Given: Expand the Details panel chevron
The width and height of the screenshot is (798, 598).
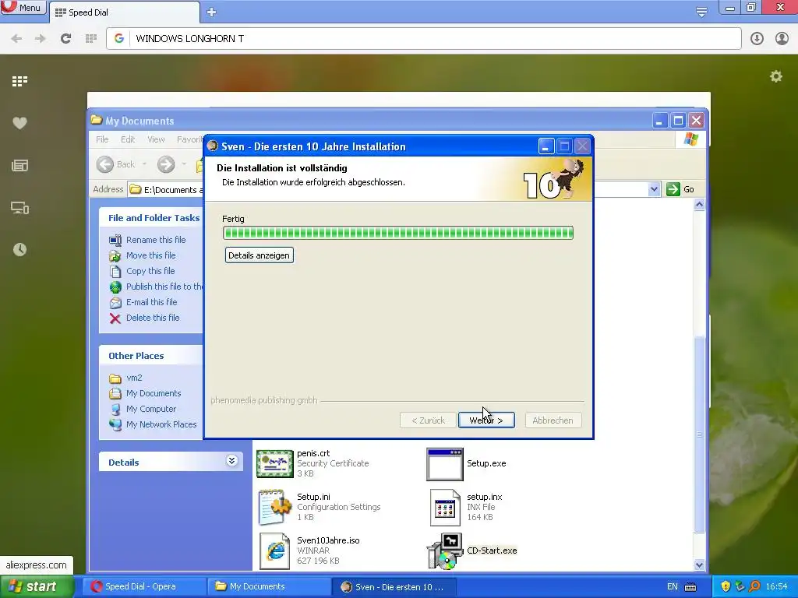Looking at the screenshot, I should click(231, 461).
